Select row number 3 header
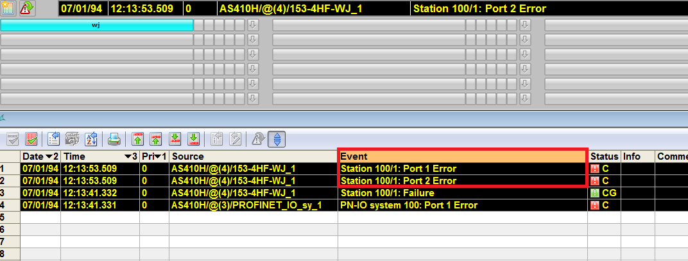688x261 pixels. tap(10, 193)
